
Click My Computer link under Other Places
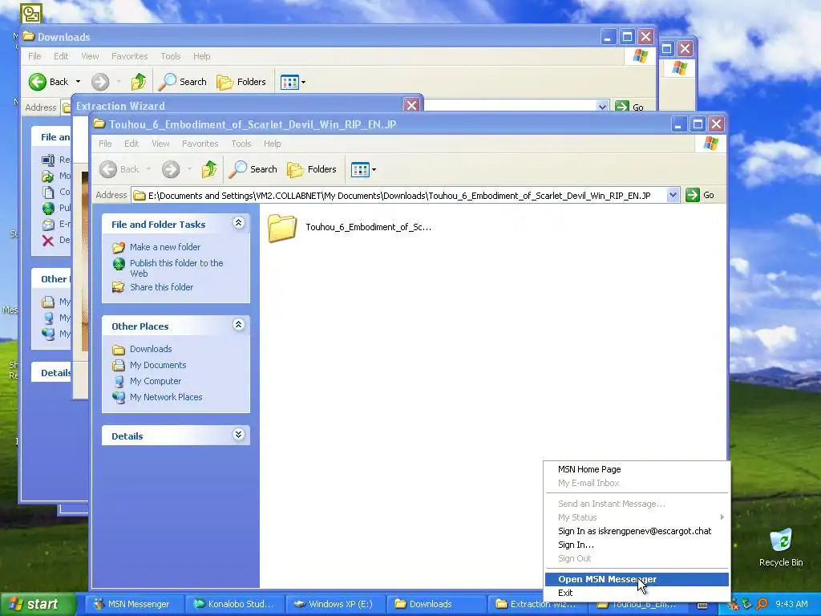[x=156, y=381]
